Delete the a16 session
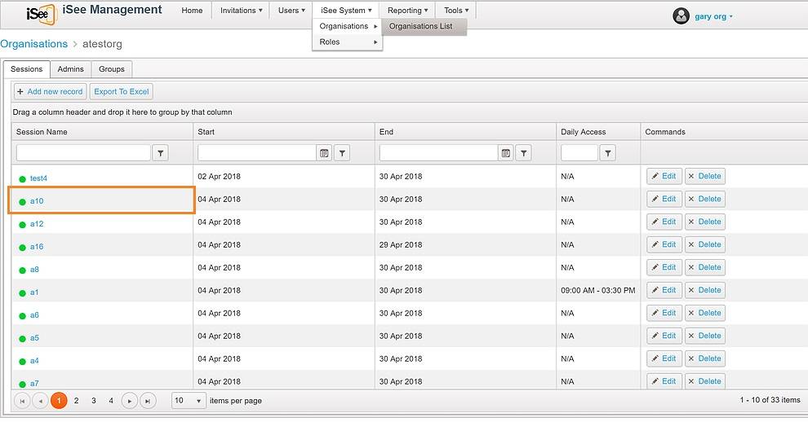Image resolution: width=808 pixels, height=422 pixels. pos(704,244)
